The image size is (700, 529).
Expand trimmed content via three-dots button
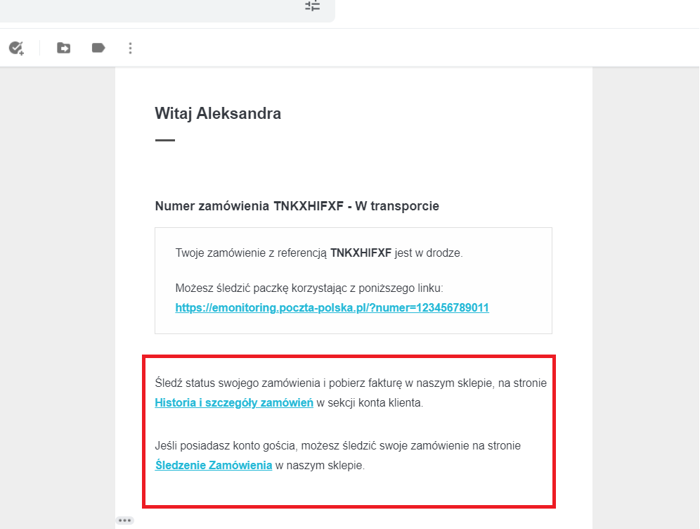coord(125,521)
